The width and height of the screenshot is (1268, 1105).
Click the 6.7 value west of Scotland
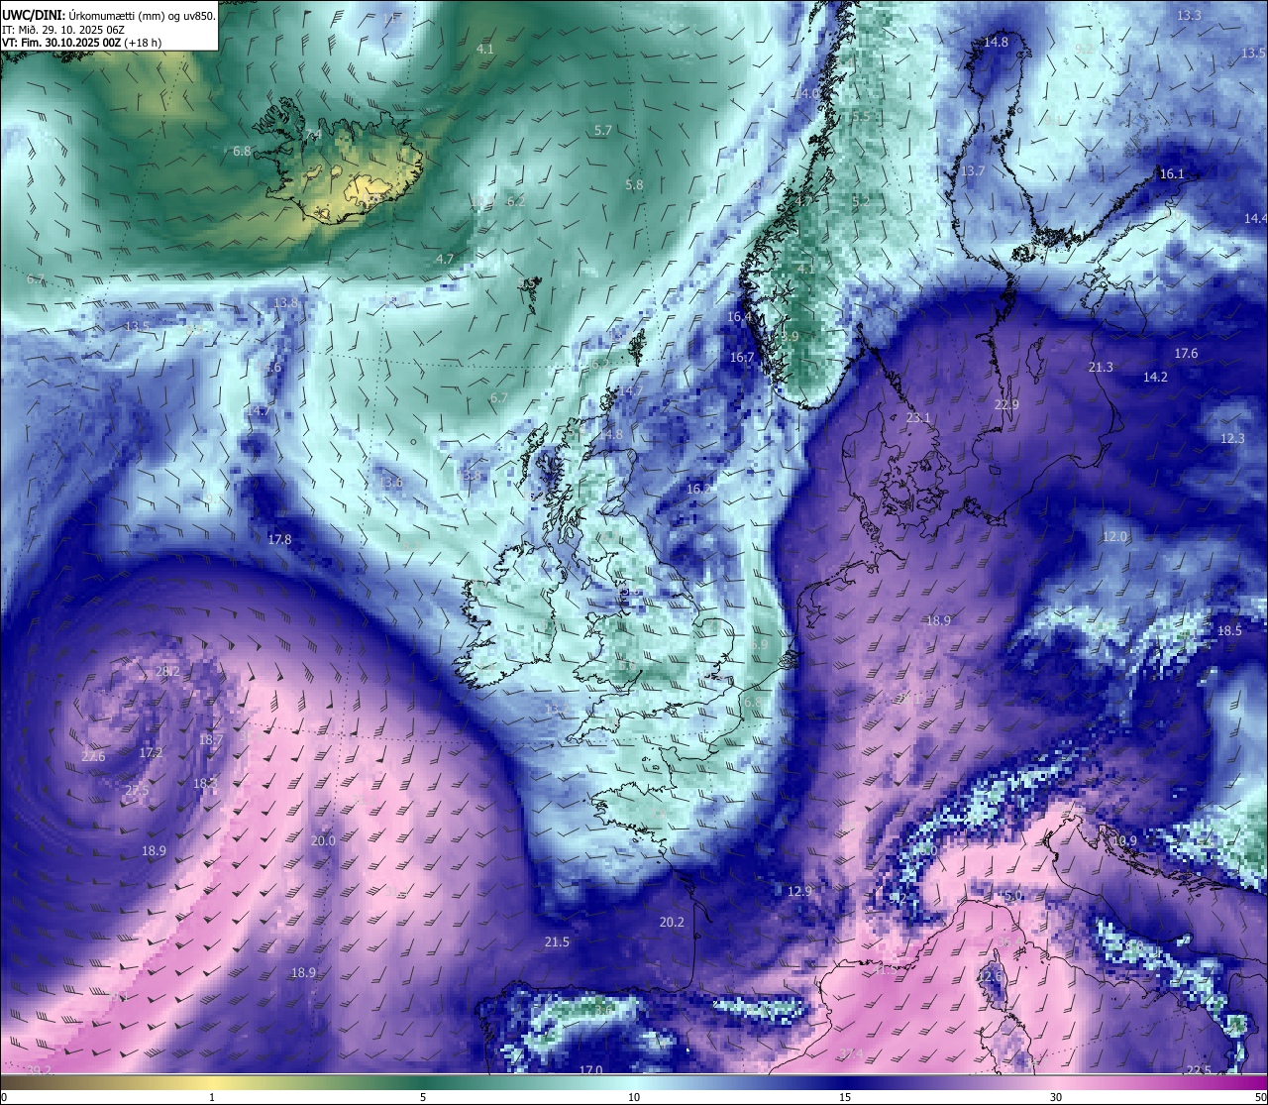click(x=499, y=398)
